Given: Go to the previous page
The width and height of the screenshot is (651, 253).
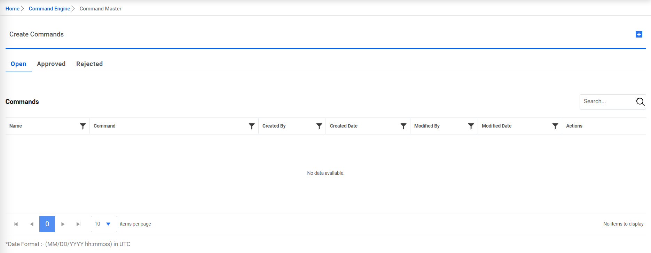Looking at the screenshot, I should pos(32,224).
